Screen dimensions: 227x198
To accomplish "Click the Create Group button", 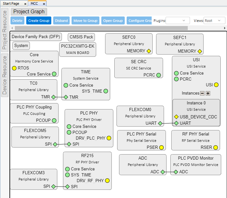I will click(39, 21).
